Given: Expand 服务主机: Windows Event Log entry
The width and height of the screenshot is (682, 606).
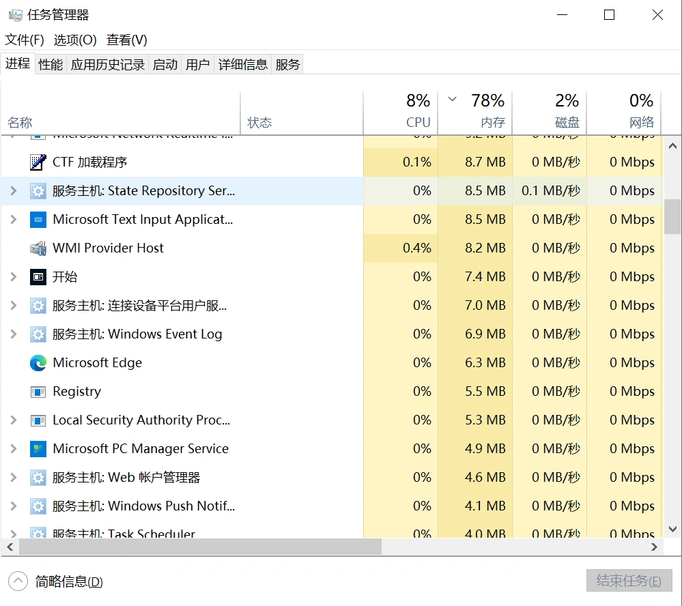Looking at the screenshot, I should 12,334.
